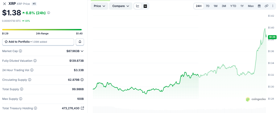Show Circulating Supply info tooltip

(30, 80)
